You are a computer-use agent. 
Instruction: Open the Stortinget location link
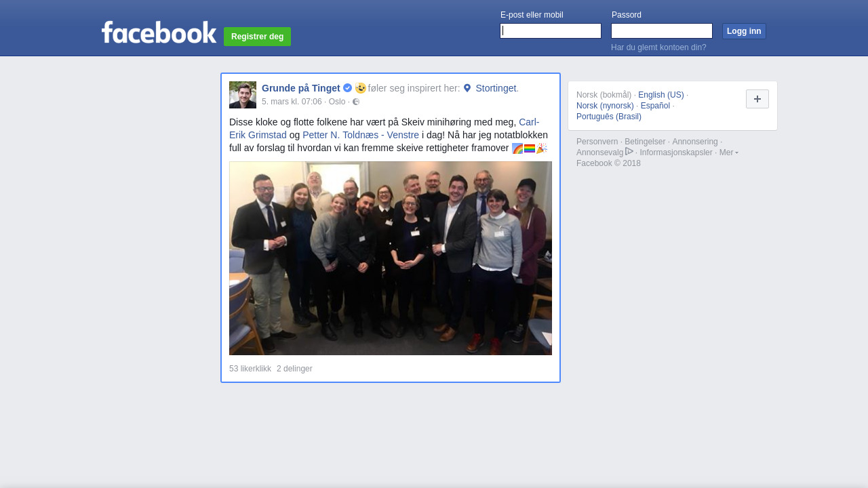click(496, 88)
